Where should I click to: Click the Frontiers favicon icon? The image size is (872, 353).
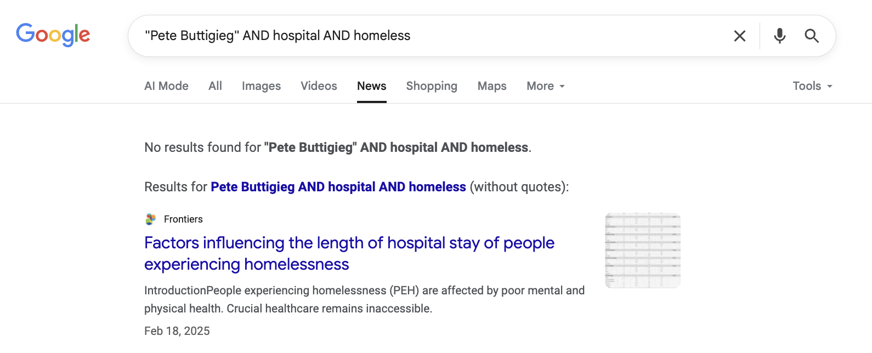[x=151, y=219]
